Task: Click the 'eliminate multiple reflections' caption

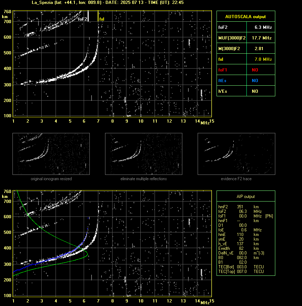Action: tap(144, 179)
